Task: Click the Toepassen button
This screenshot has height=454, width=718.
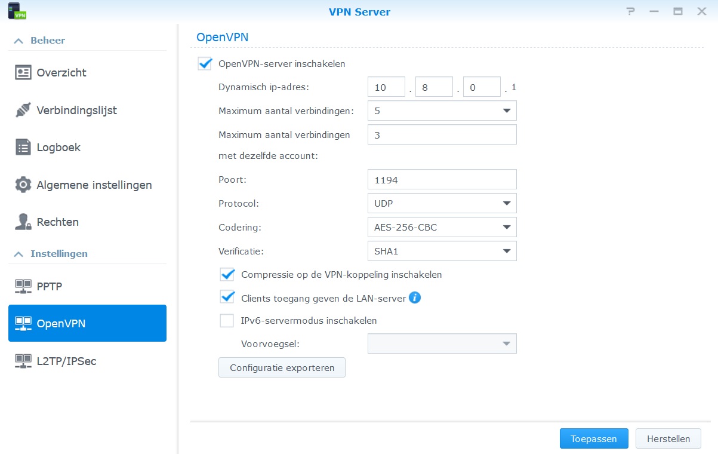Action: [x=593, y=438]
